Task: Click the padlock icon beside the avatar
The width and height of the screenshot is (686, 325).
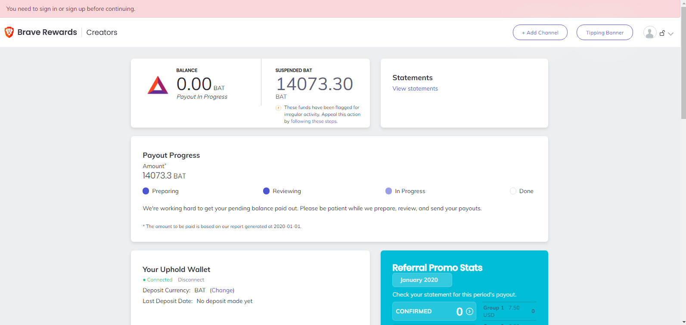Action: pyautogui.click(x=662, y=33)
